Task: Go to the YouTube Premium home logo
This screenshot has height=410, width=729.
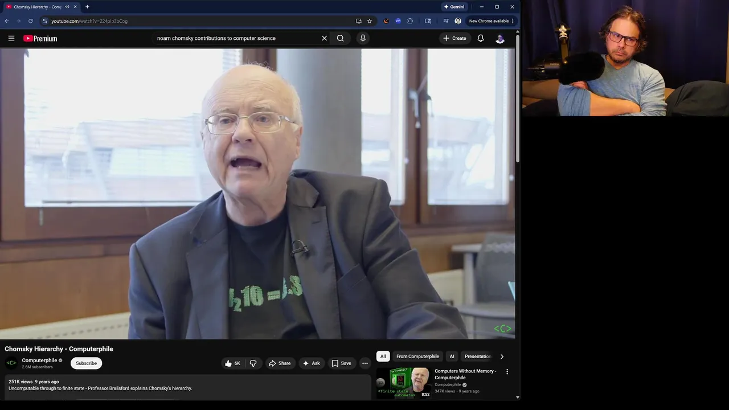Action: 40,38
